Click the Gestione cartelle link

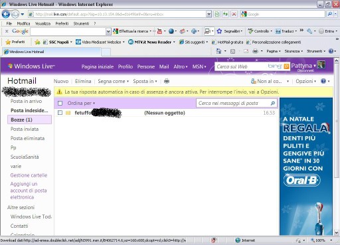tap(29, 175)
